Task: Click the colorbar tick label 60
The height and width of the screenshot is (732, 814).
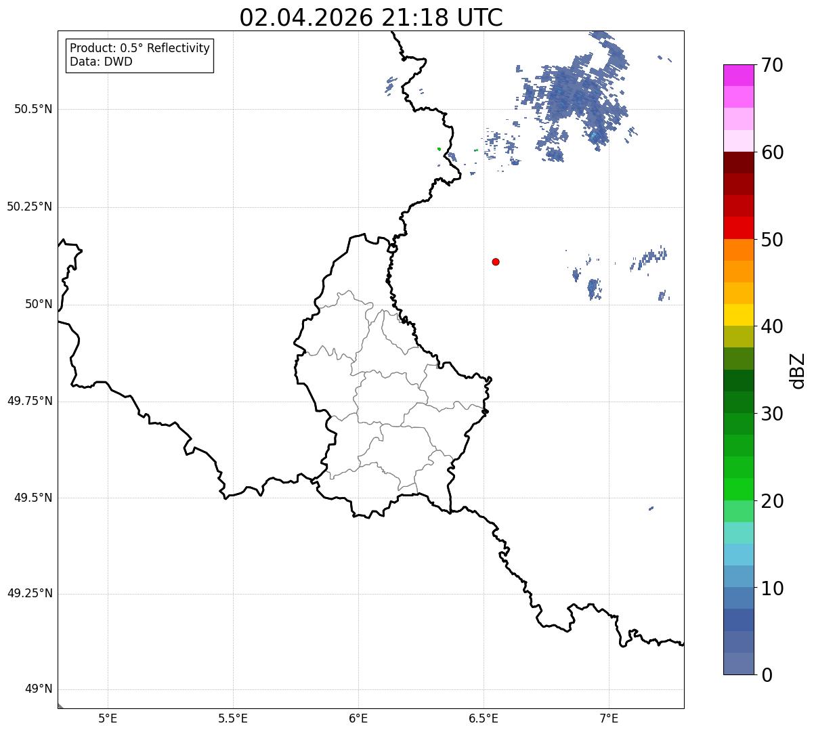Action: click(772, 152)
